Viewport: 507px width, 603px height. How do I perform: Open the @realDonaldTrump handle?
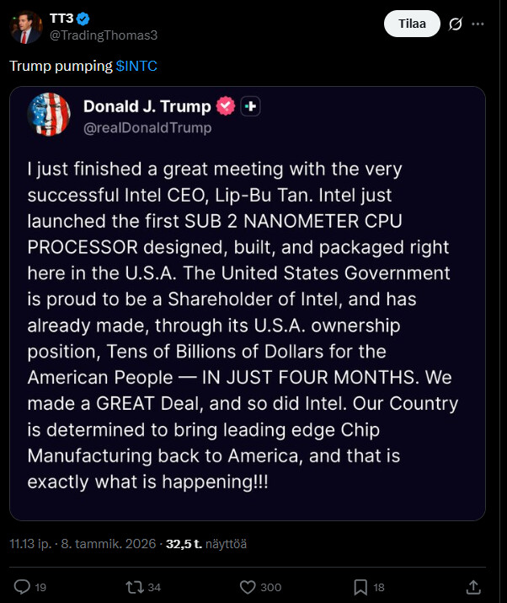point(147,128)
